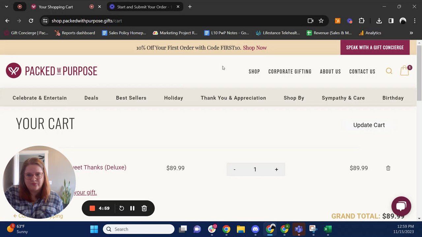Open Windows Start menu
This screenshot has width=422, height=237.
tap(94, 229)
